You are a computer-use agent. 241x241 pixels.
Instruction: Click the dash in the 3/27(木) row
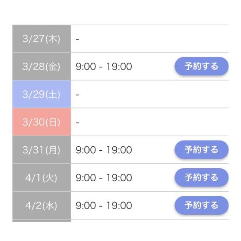coord(77,39)
